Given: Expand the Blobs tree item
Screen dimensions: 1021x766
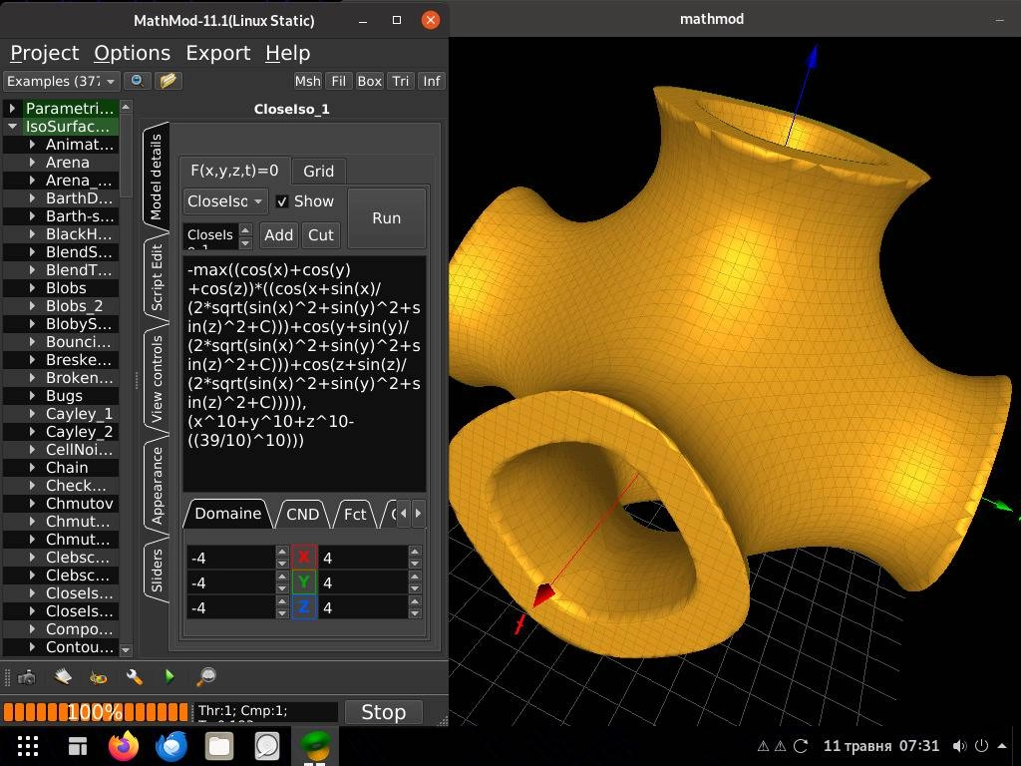Looking at the screenshot, I should point(32,288).
